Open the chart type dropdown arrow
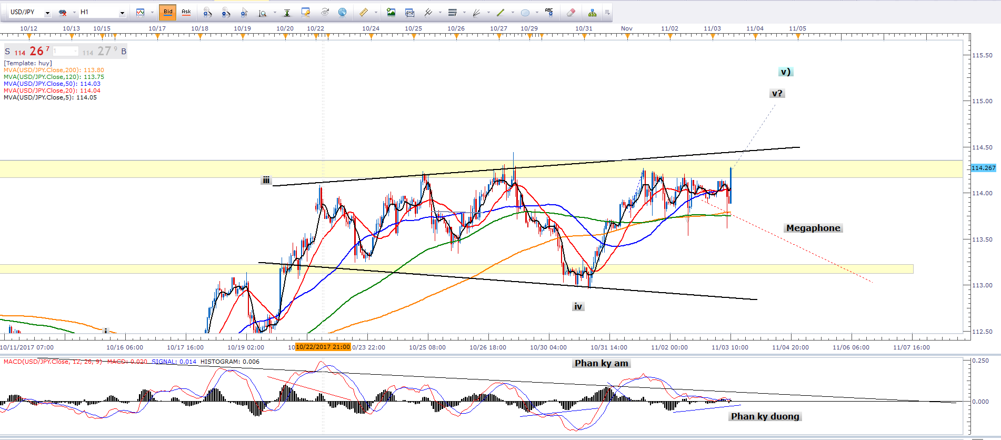The height and width of the screenshot is (440, 1001). pyautogui.click(x=152, y=12)
